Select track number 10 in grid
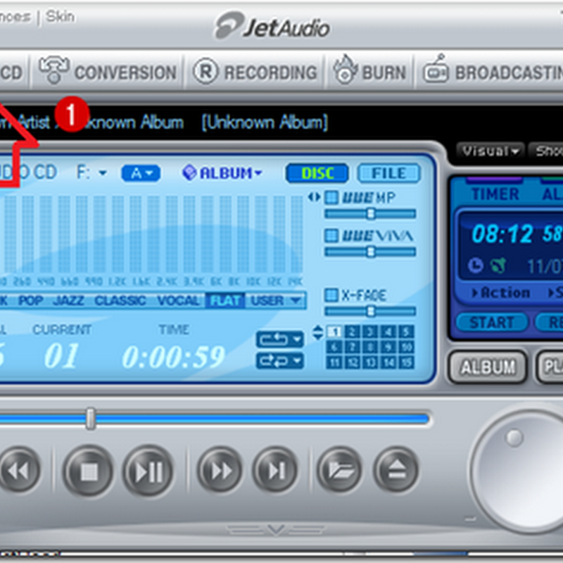The width and height of the screenshot is (563, 563). point(407,347)
